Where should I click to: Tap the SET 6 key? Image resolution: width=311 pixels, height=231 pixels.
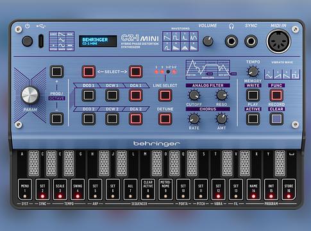(113, 189)
